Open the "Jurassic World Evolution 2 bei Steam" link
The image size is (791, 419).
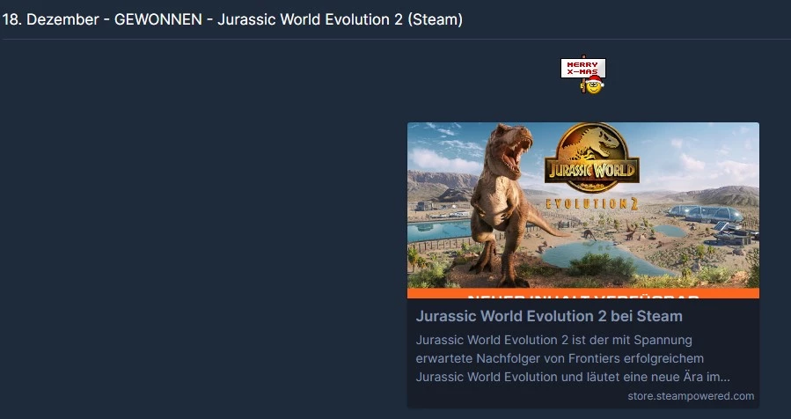click(549, 316)
